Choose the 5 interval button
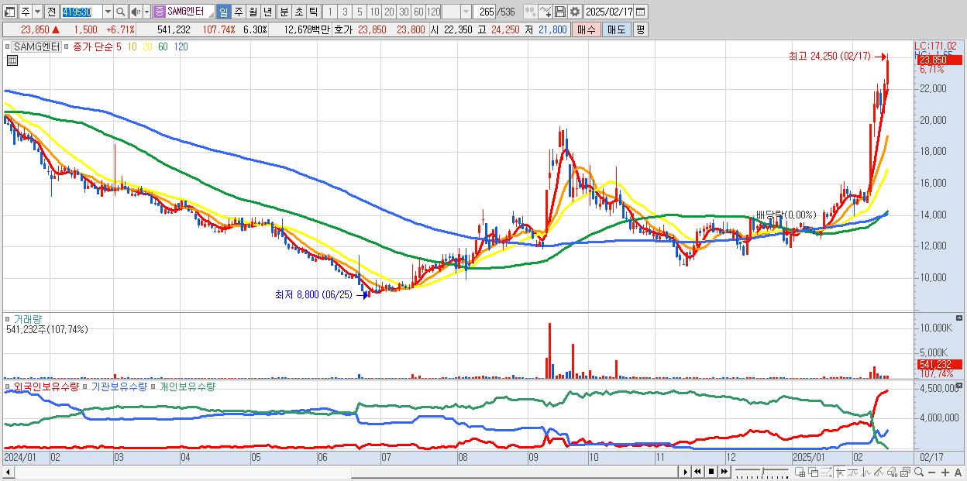 tap(360, 12)
